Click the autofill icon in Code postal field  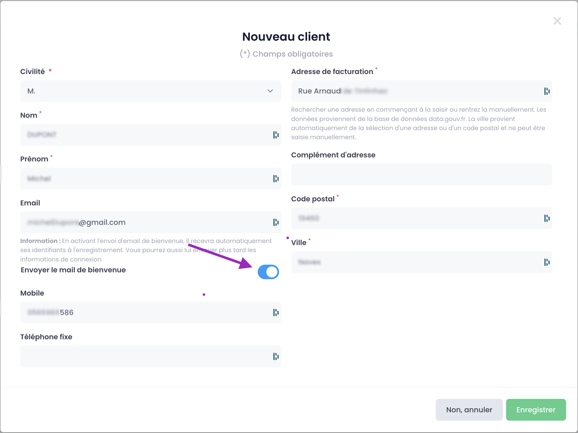[x=547, y=218]
